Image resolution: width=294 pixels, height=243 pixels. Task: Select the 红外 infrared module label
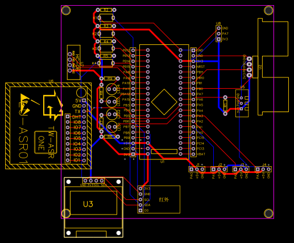tap(164, 200)
